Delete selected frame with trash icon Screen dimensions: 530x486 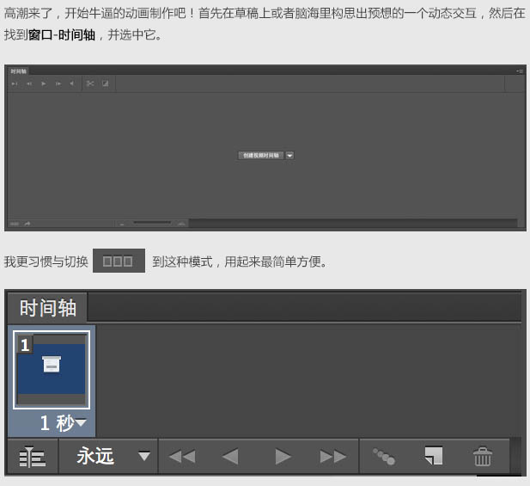click(x=483, y=457)
